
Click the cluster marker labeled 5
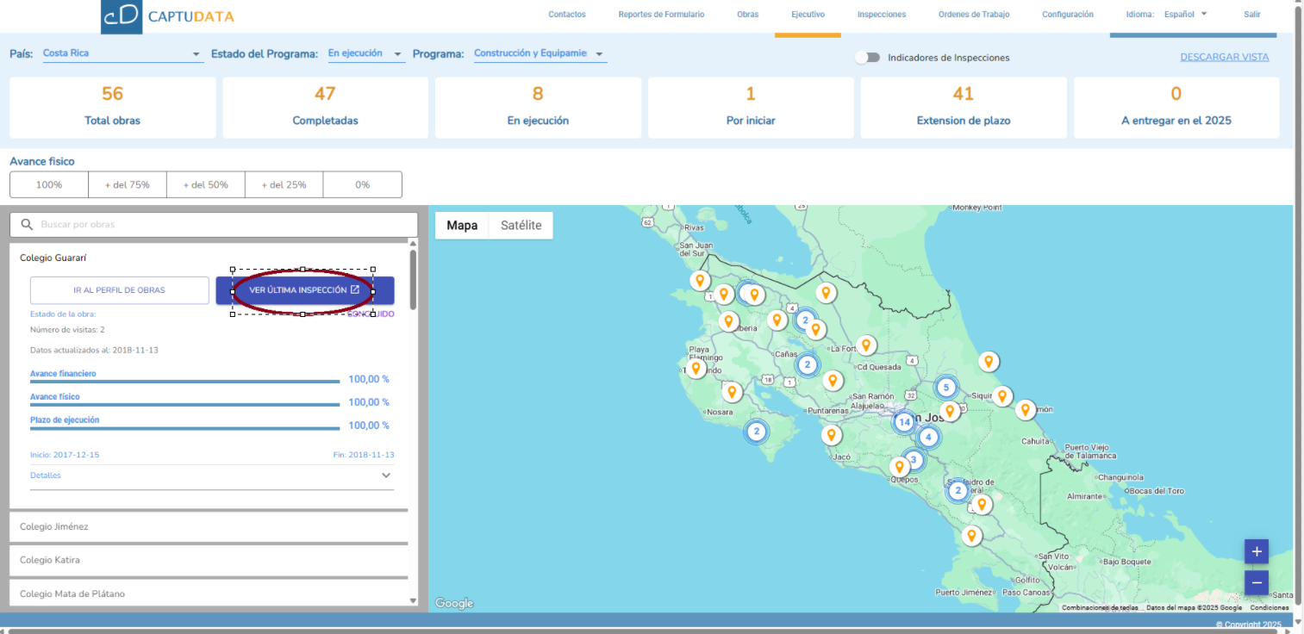(946, 388)
